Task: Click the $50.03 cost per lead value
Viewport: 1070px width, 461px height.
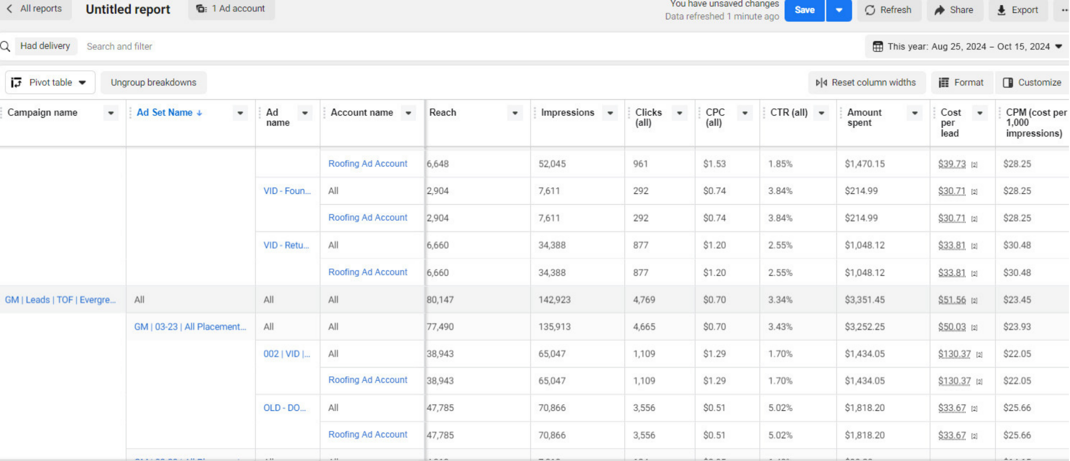Action: (952, 327)
